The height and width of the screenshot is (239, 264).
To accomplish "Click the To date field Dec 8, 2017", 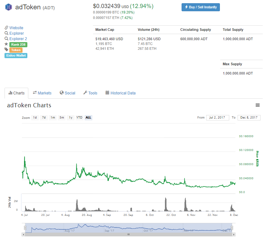I will [249, 118].
